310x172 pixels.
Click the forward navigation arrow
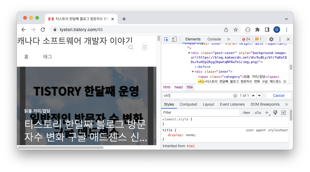tap(33, 30)
